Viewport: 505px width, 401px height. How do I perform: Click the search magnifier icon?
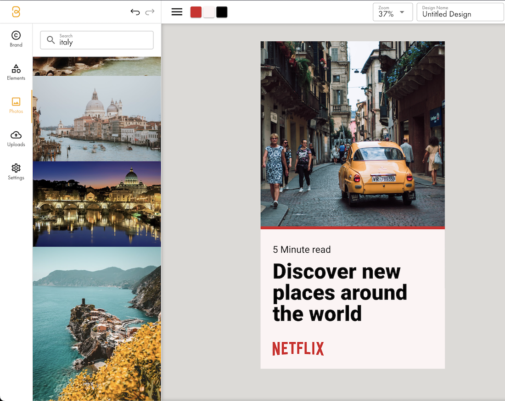point(51,40)
